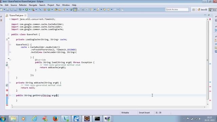Open the Search menu
Screen dimensions: 217x122
(x=42, y=5)
